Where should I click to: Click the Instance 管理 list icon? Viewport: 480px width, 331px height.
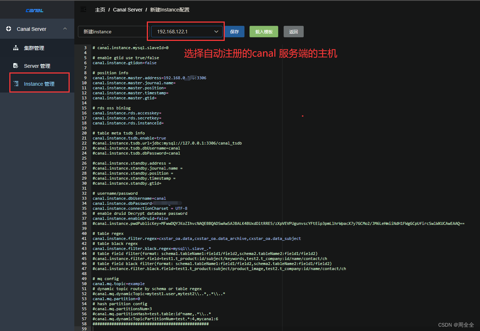click(16, 84)
